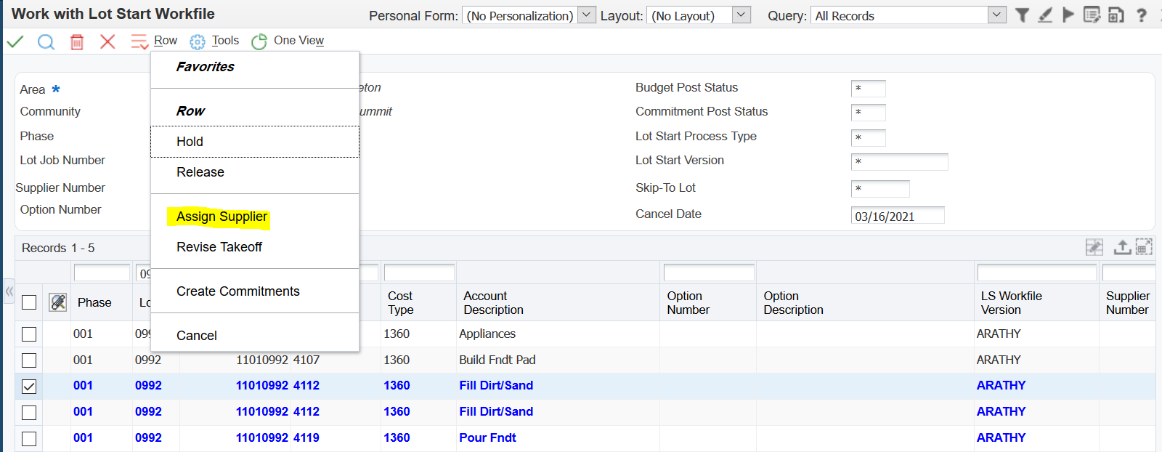Click the Skip-To Lot field
This screenshot has width=1162, height=452.
click(880, 189)
